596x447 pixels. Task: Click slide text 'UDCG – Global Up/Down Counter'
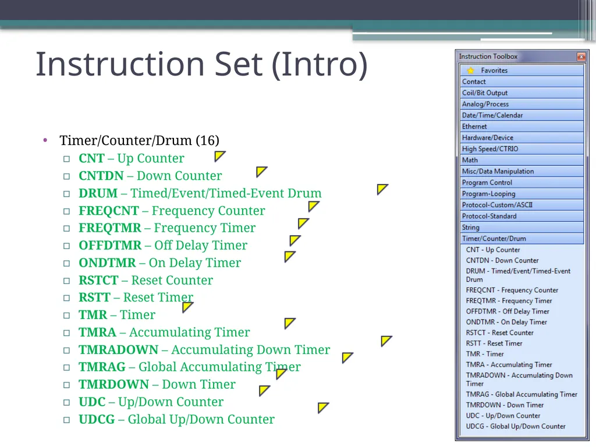pyautogui.click(x=176, y=419)
